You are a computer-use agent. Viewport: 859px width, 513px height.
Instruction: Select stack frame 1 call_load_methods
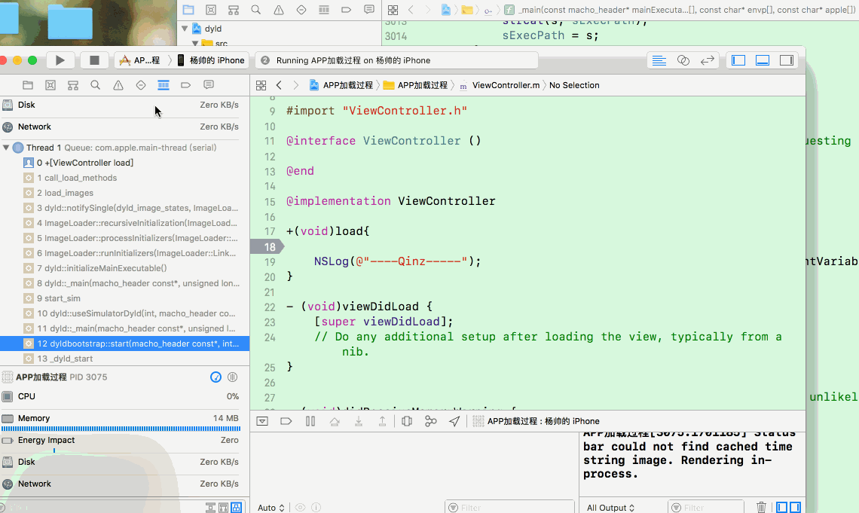[x=125, y=178]
